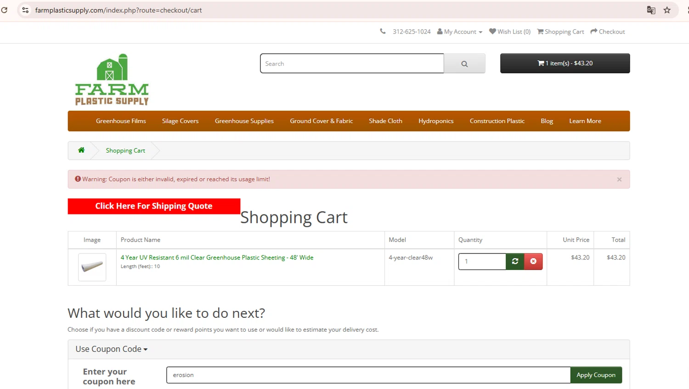The image size is (689, 389).
Task: Open the Shade Cloth menu
Action: tap(385, 121)
